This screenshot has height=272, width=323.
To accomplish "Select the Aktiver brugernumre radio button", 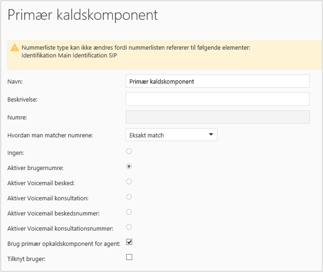I will pos(129,166).
